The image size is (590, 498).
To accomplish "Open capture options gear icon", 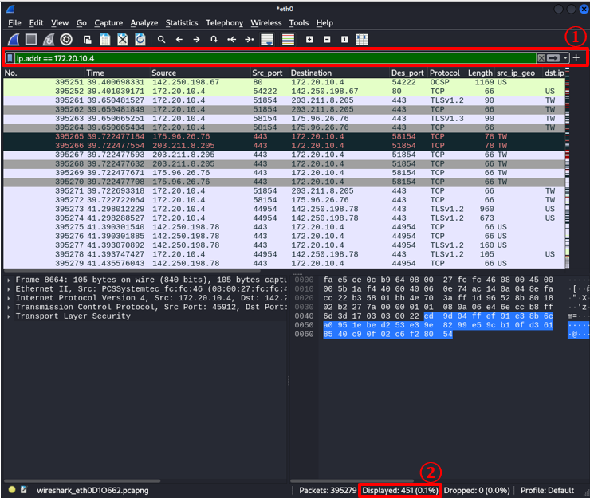I will [x=66, y=39].
